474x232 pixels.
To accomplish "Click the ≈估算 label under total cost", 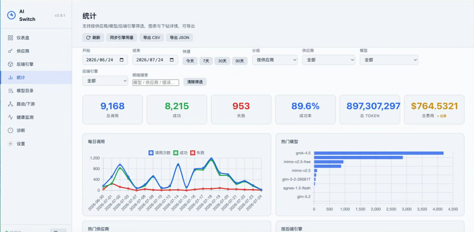I will coord(441,116).
